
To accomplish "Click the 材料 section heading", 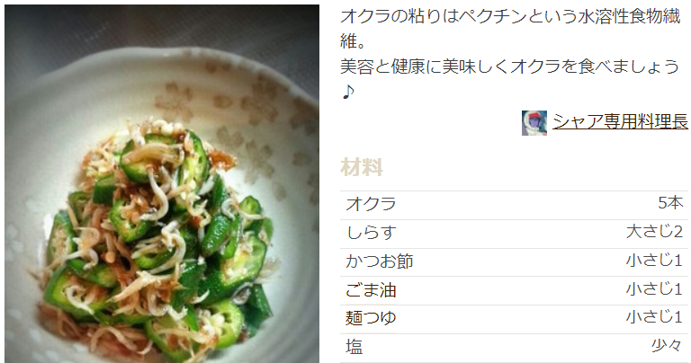I will tap(362, 167).
